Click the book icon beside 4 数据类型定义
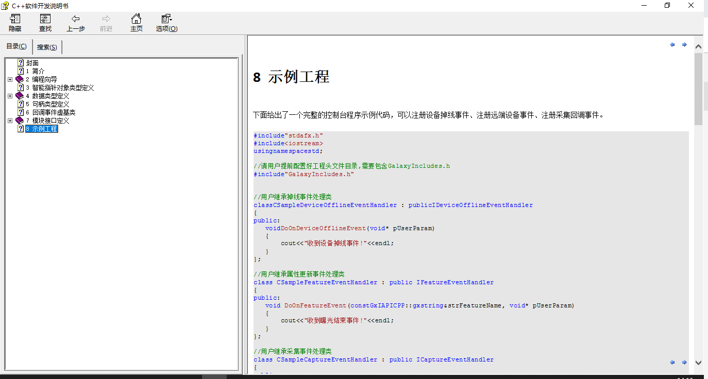 (x=20, y=96)
